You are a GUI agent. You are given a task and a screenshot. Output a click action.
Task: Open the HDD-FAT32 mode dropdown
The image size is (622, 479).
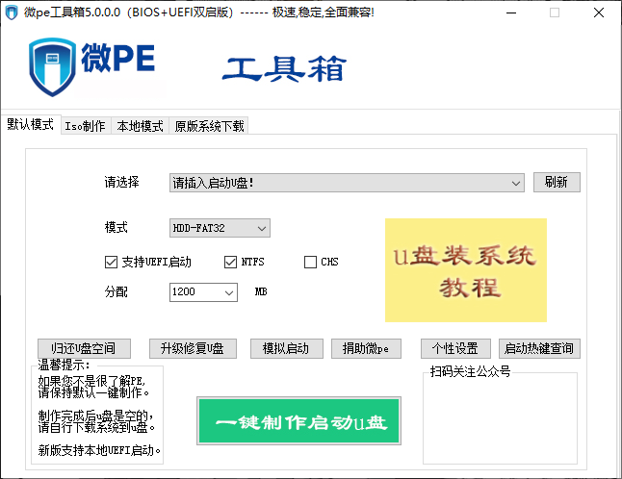point(220,228)
